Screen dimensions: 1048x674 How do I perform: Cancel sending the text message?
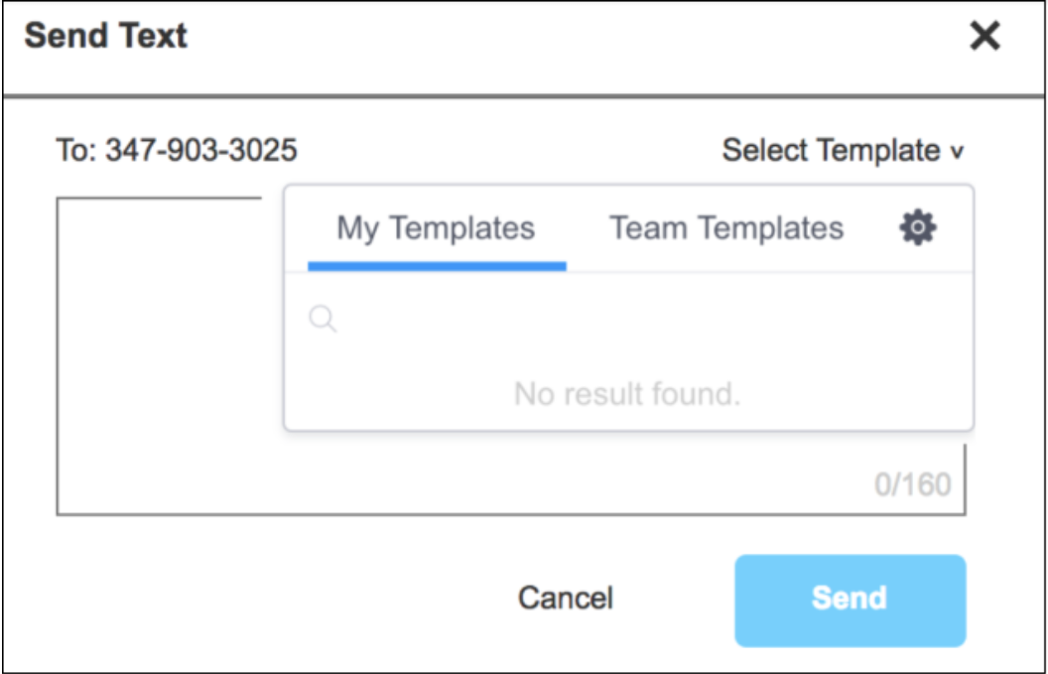pos(566,598)
